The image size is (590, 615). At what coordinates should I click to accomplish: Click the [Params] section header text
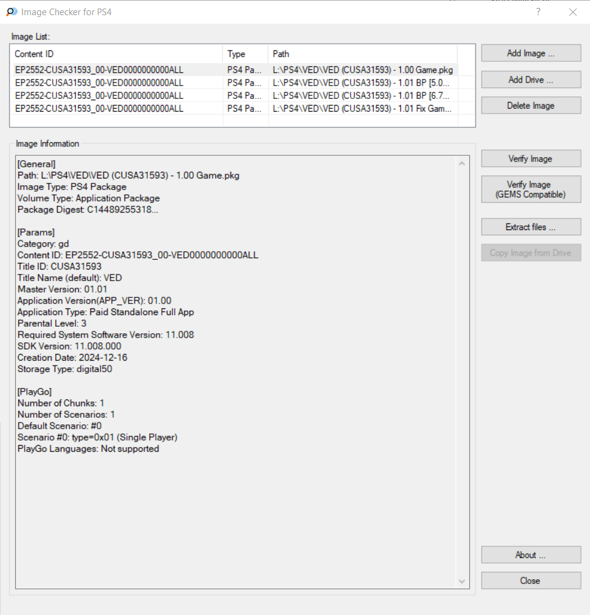click(x=36, y=232)
